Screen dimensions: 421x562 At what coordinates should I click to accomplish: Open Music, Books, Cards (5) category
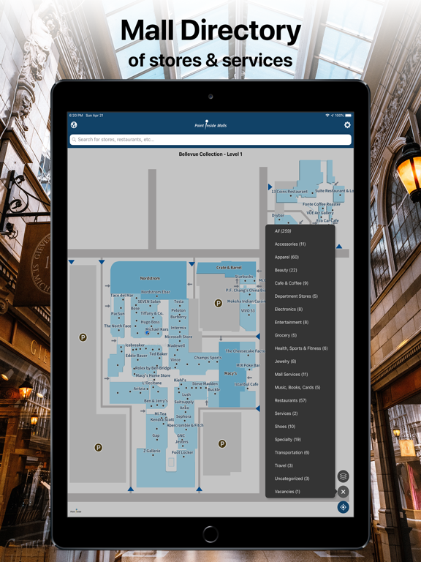pos(297,387)
